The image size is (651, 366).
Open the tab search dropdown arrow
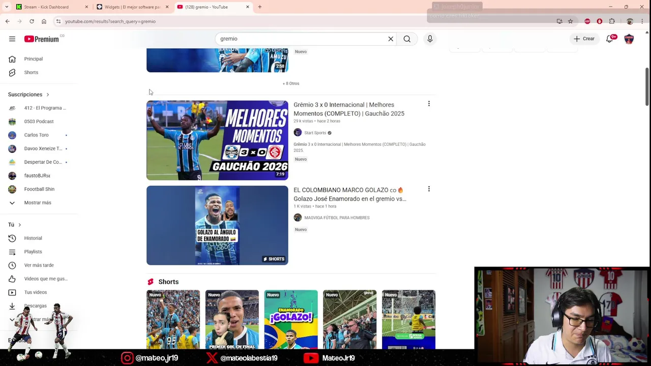click(7, 7)
